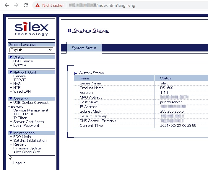Click the red not-secure warning triangle
This screenshot has width=208, height=170.
click(x=38, y=5)
